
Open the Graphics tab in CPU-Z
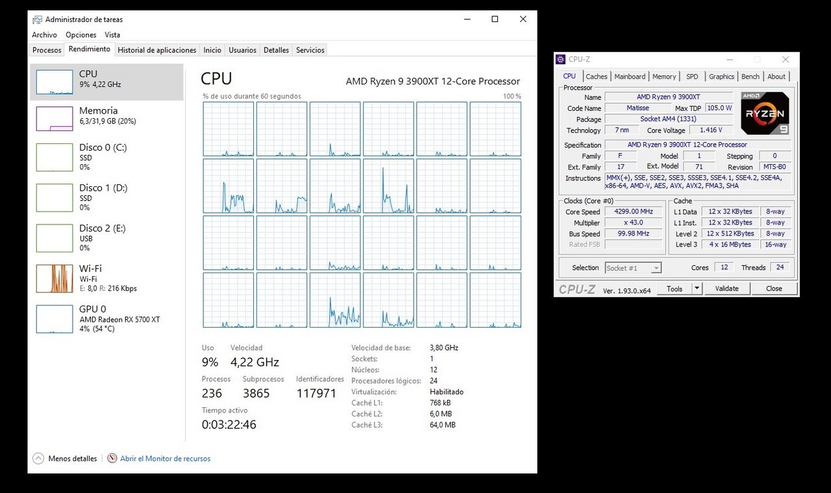(x=721, y=77)
